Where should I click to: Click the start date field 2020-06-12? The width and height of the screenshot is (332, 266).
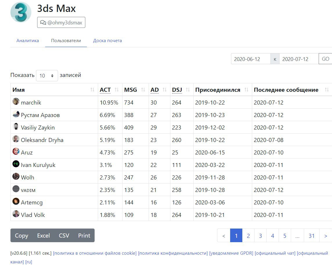(251, 59)
